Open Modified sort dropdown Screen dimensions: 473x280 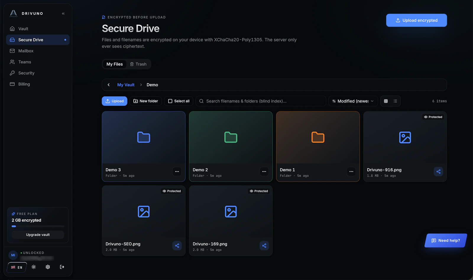(353, 101)
